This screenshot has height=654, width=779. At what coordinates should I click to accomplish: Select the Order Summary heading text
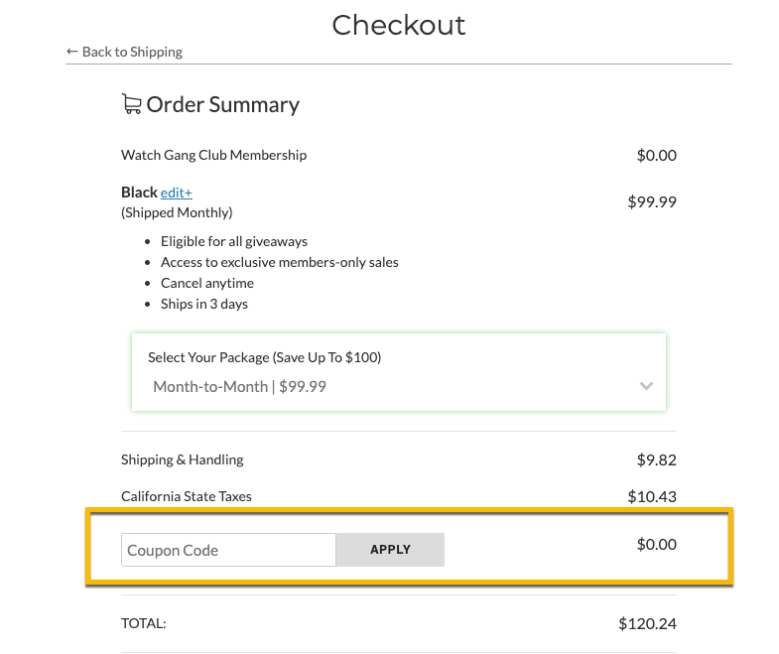tap(223, 105)
